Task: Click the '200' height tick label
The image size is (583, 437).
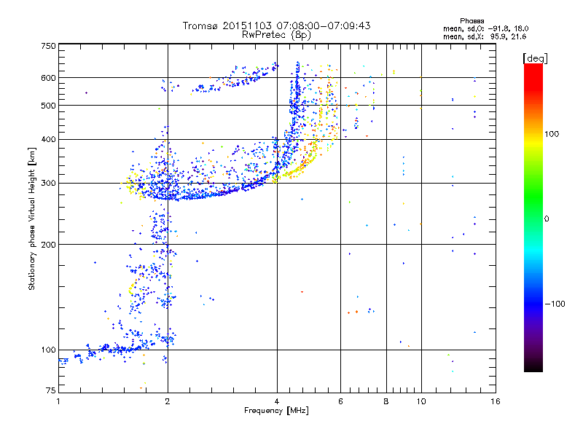Action: click(48, 245)
